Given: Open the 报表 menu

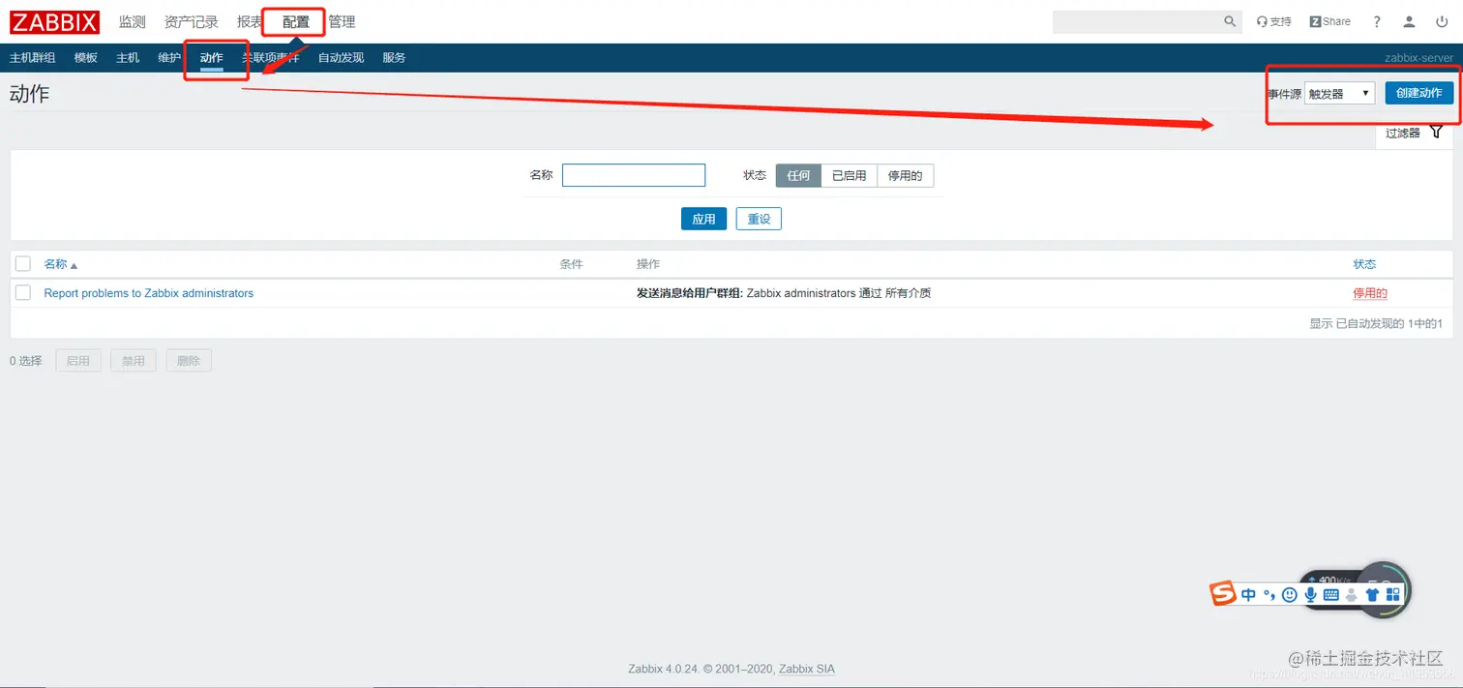Looking at the screenshot, I should point(250,21).
